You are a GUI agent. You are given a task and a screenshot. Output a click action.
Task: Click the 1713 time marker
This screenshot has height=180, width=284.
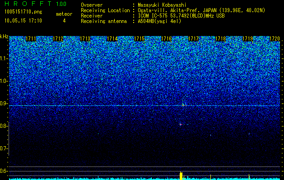coord(85,39)
